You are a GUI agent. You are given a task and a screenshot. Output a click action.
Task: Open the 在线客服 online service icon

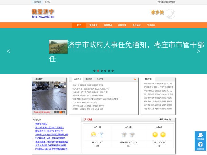click(x=201, y=136)
